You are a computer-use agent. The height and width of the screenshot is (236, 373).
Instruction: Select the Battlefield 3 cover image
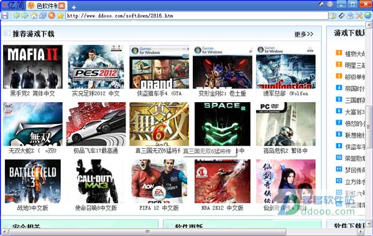(33, 181)
